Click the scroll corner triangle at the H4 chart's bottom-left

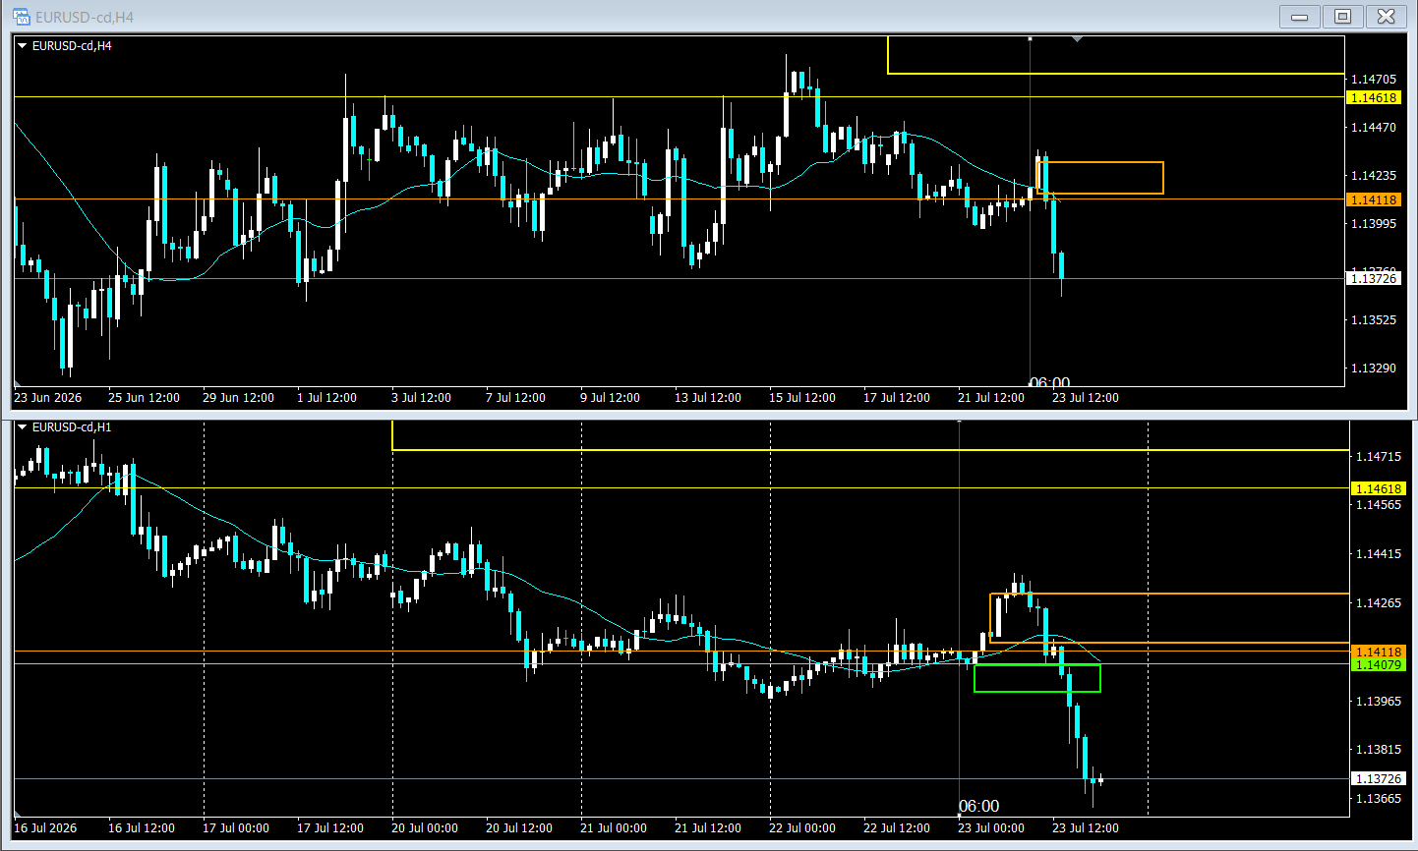pos(18,383)
